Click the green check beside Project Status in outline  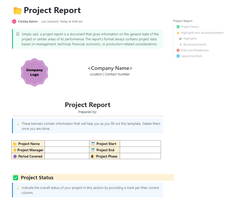178,27
